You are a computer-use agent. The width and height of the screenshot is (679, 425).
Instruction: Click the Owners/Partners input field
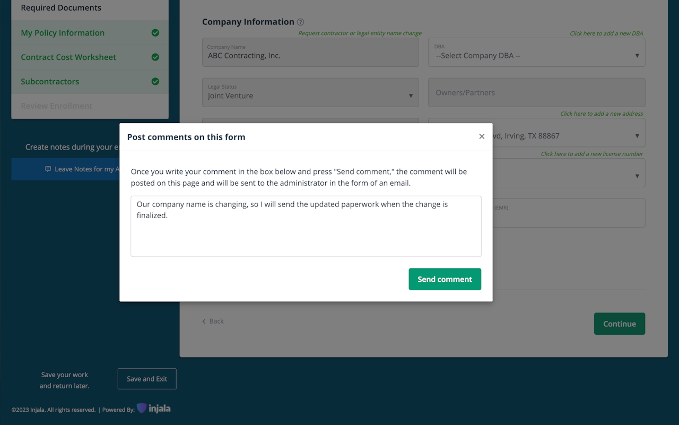click(536, 92)
